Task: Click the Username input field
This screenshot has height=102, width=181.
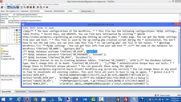Action: tap(36, 11)
